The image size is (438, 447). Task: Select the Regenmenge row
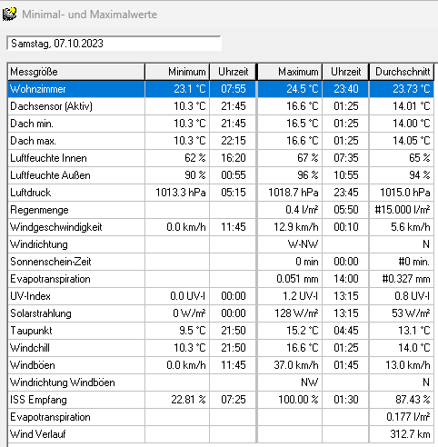(x=221, y=210)
